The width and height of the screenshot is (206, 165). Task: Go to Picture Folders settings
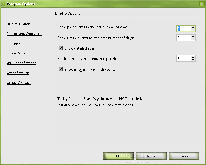pos(18,44)
